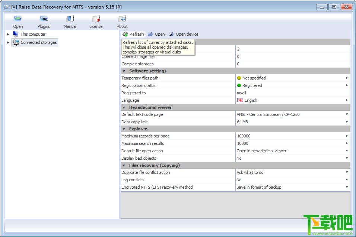Click the Hexadecimal viewer section title

pos(150,107)
